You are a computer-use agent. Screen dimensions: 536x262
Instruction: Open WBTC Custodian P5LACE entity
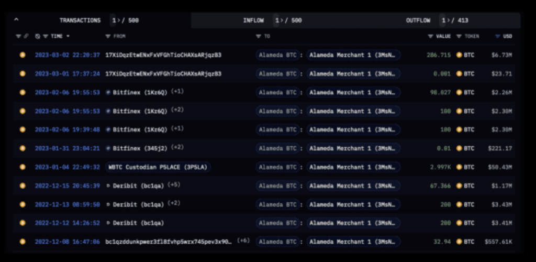click(x=159, y=167)
